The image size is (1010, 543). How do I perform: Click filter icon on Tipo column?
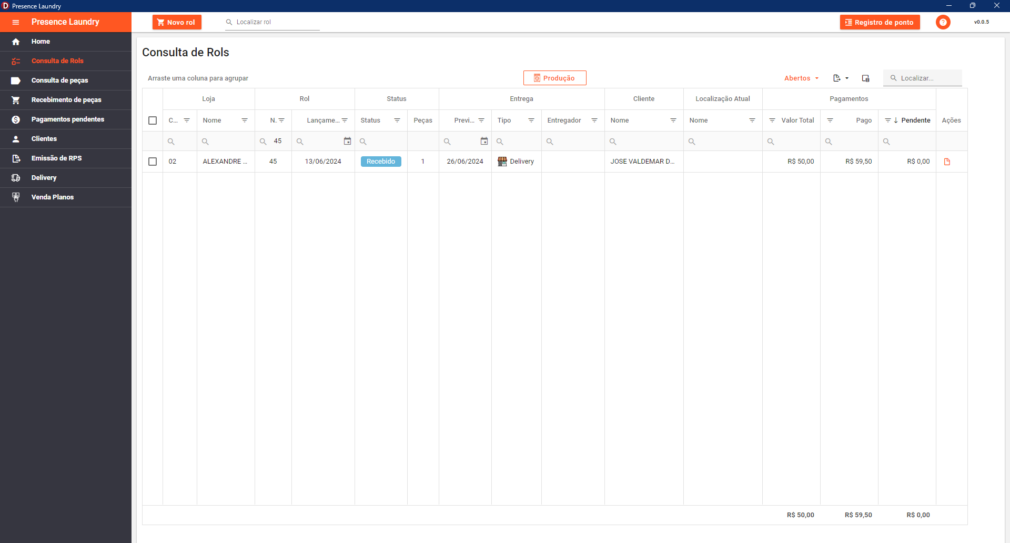(x=531, y=120)
